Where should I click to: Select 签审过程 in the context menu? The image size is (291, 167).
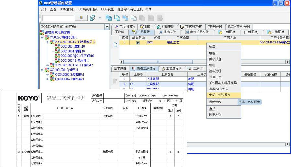pos(215,71)
